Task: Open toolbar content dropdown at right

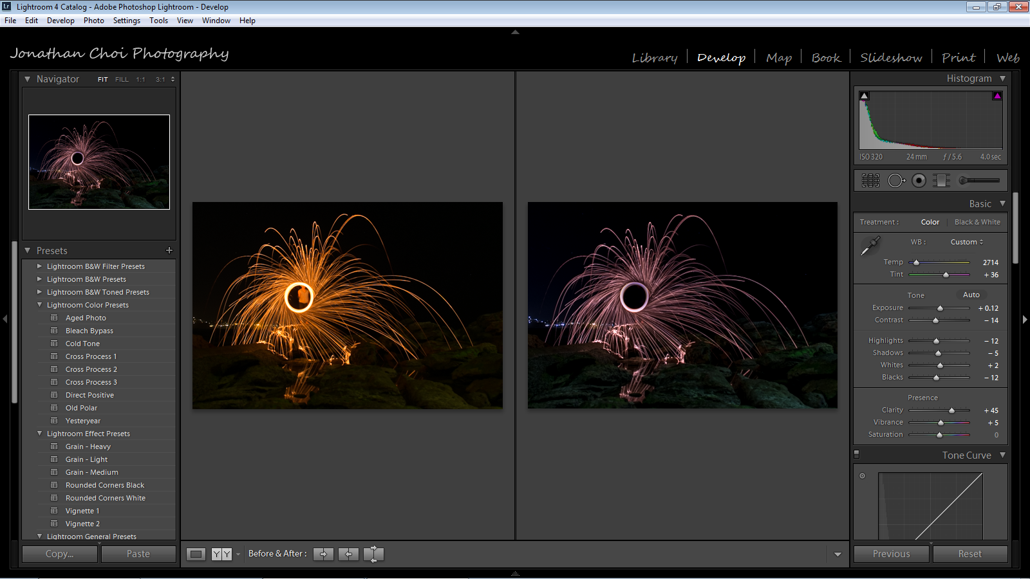Action: [x=838, y=554]
